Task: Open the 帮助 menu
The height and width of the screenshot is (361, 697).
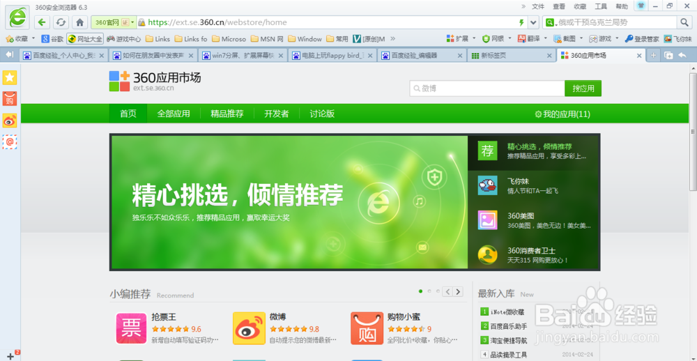Action: tap(622, 6)
